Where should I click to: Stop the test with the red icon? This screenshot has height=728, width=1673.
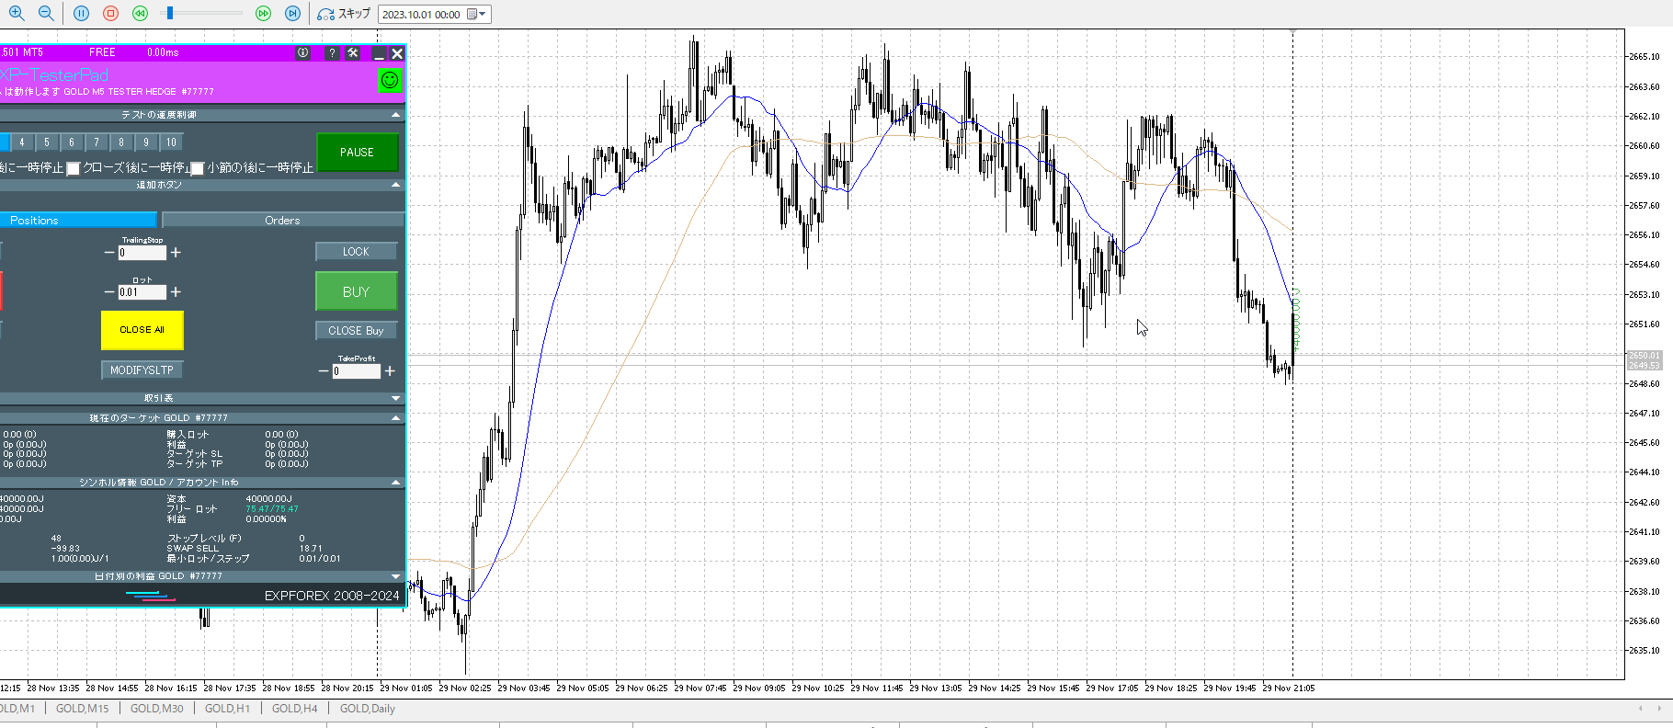[110, 14]
